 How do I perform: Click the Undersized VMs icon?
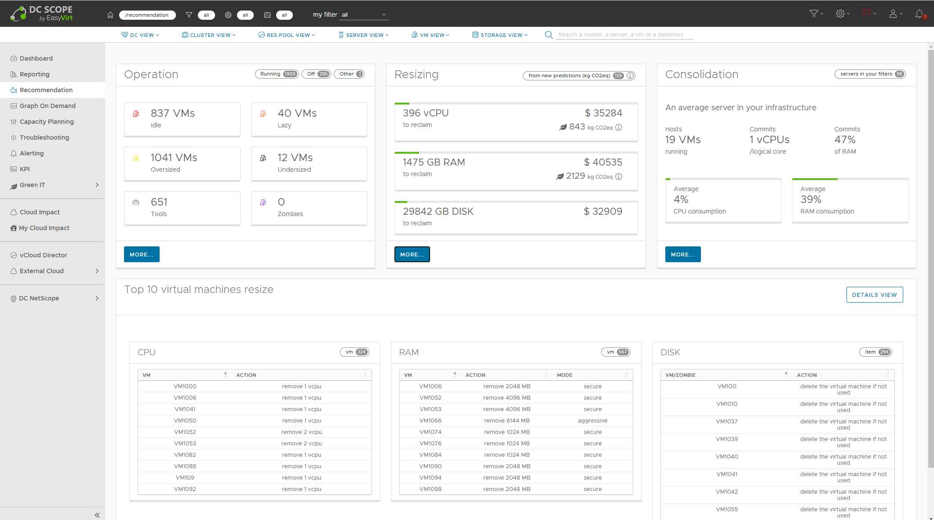263,158
